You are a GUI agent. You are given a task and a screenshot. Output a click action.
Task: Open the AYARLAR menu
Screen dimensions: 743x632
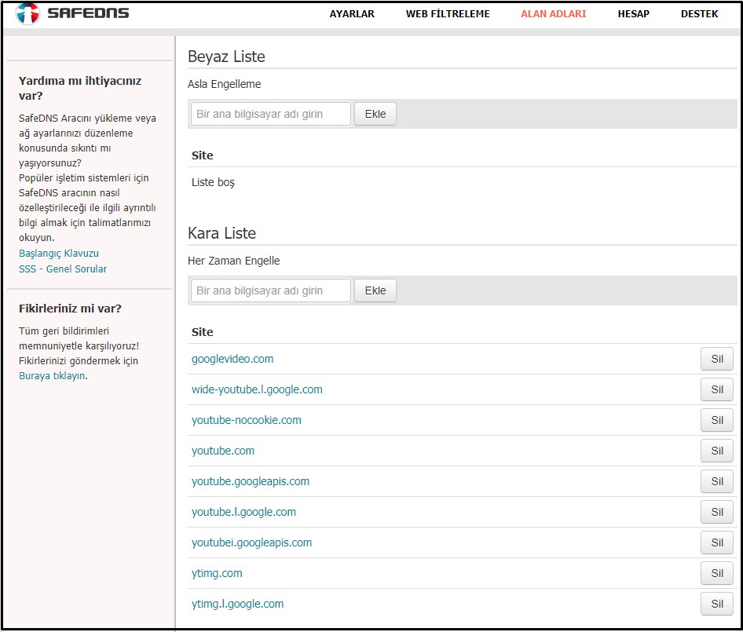click(x=352, y=14)
